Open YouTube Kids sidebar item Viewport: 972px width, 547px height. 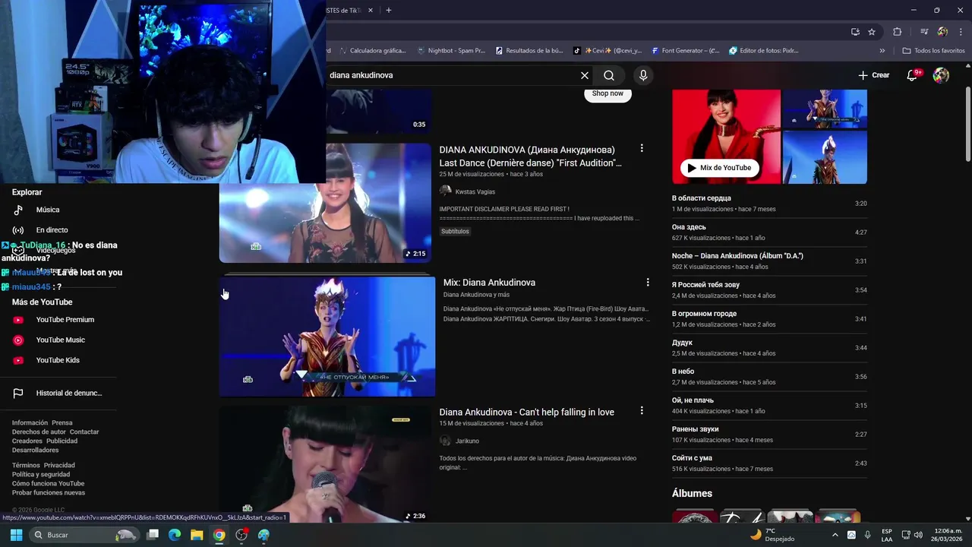[58, 360]
